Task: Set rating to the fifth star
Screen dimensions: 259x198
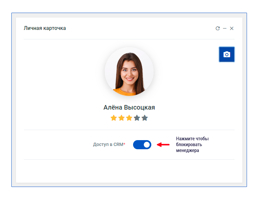Action: (145, 118)
